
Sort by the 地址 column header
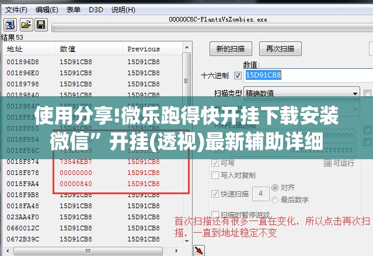tap(29, 49)
